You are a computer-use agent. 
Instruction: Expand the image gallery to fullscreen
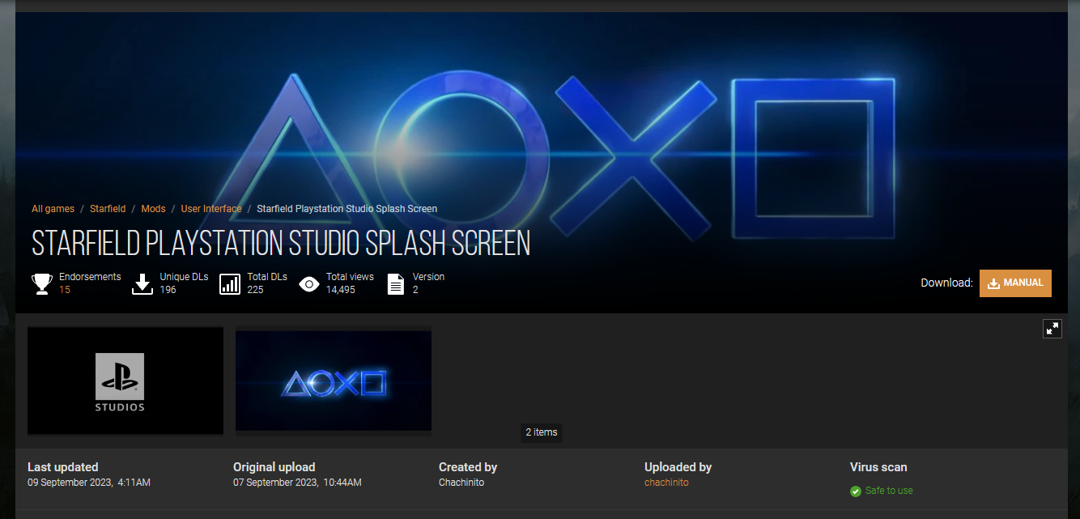(x=1052, y=328)
